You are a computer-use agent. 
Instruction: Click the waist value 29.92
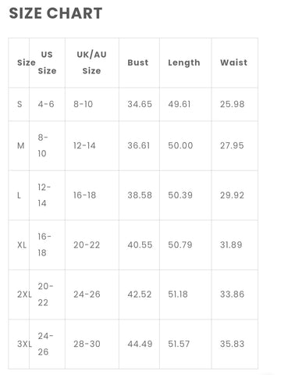click(232, 195)
